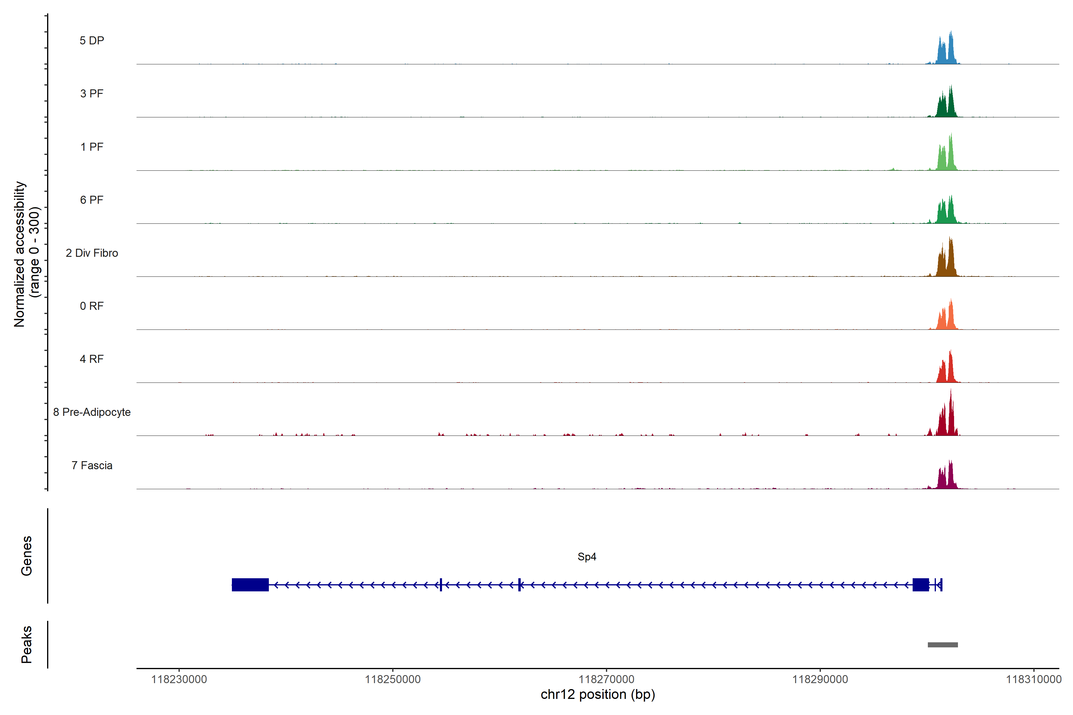Click the 5 DP track label
The width and height of the screenshot is (1073, 715).
[92, 41]
